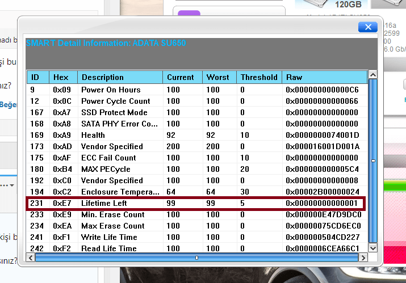The height and width of the screenshot is (283, 406).
Task: Click raw value 0x00000075CD6EC0
Action: (x=323, y=226)
